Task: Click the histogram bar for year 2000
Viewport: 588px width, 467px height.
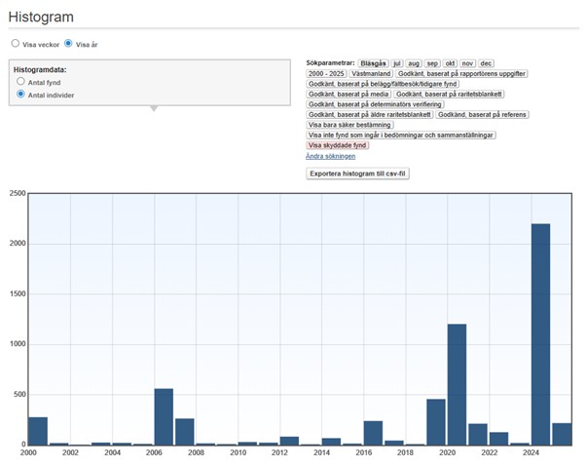Action: point(38,430)
